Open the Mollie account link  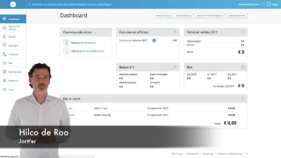tap(72, 115)
